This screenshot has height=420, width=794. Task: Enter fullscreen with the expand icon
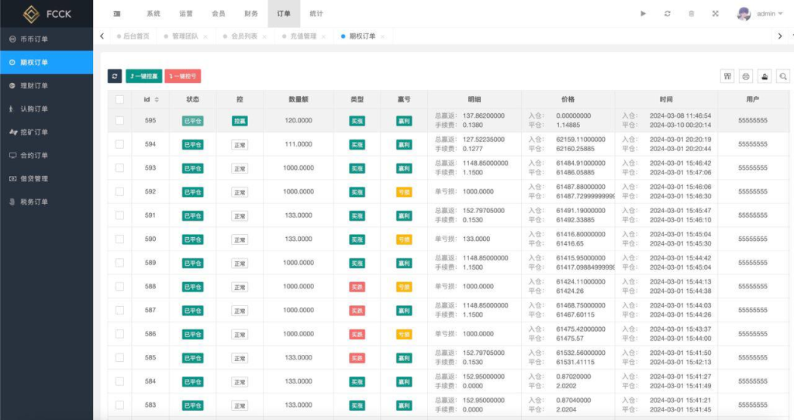(715, 14)
